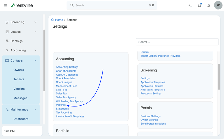The height and width of the screenshot is (139, 224).
Task: Expand the Screening sidebar section
Action: pos(35,22)
